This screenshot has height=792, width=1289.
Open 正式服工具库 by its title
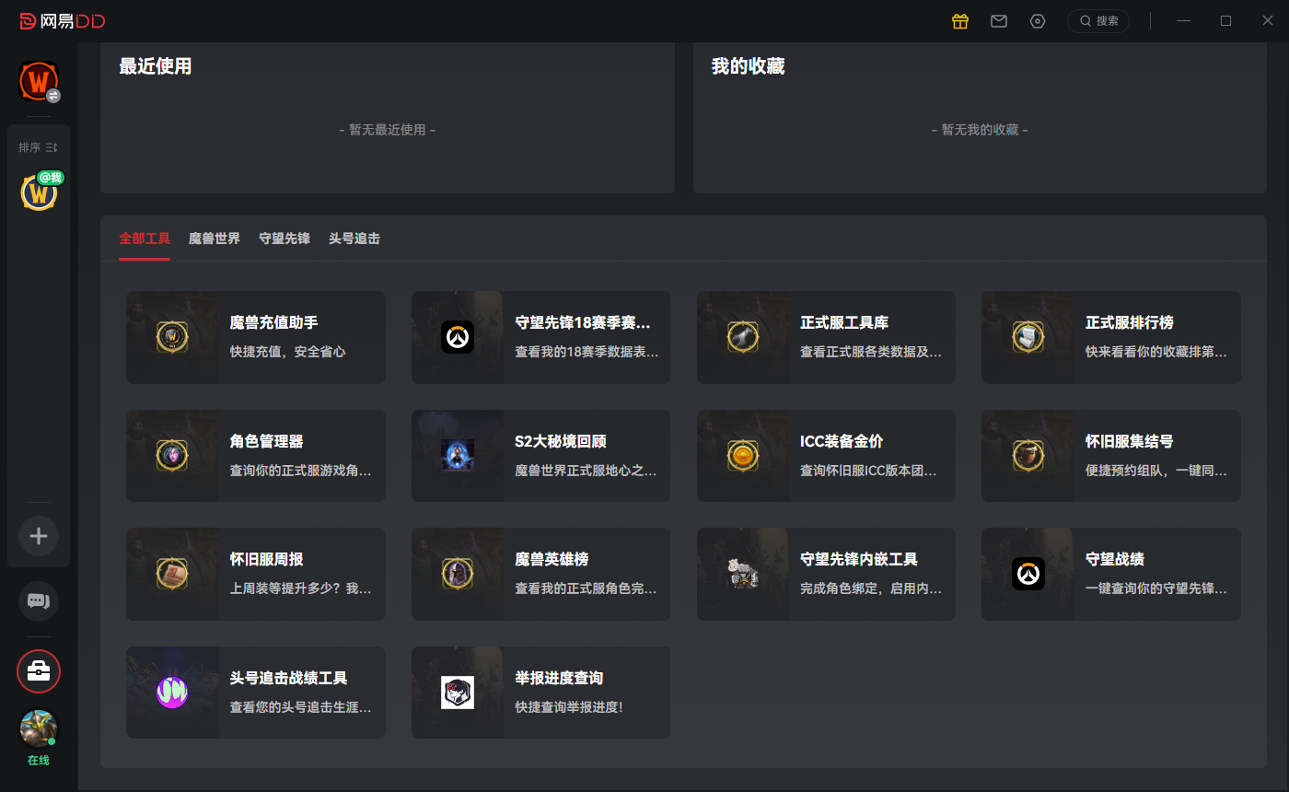[x=844, y=323]
